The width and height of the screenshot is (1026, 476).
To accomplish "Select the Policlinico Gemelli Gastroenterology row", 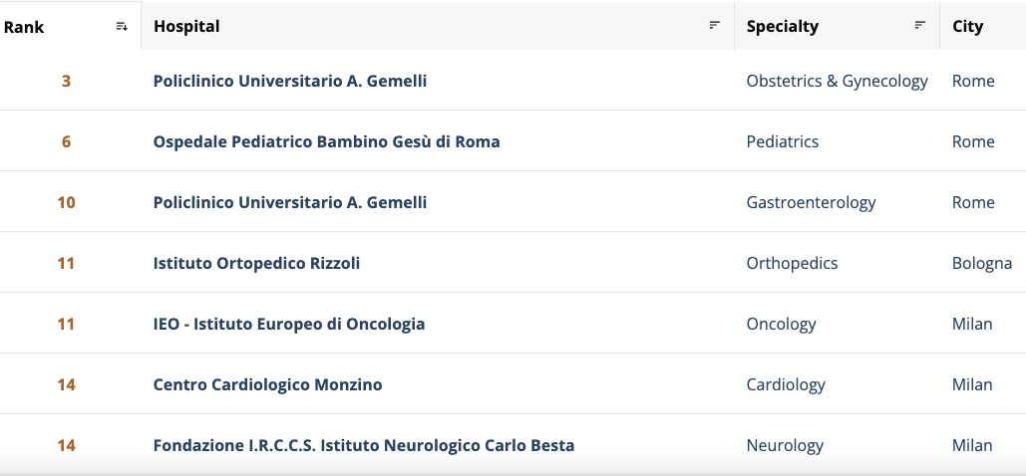I will pos(289,202).
